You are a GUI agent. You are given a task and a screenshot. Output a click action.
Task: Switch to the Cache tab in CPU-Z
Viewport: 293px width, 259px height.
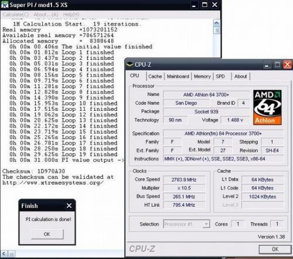155,76
